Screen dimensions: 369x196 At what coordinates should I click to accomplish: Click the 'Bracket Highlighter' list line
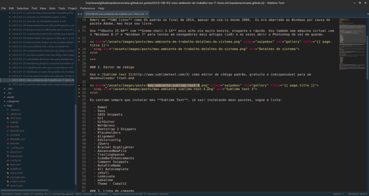tap(116, 148)
